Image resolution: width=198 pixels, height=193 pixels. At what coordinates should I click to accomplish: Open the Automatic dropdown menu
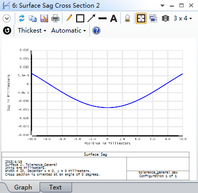click(69, 31)
